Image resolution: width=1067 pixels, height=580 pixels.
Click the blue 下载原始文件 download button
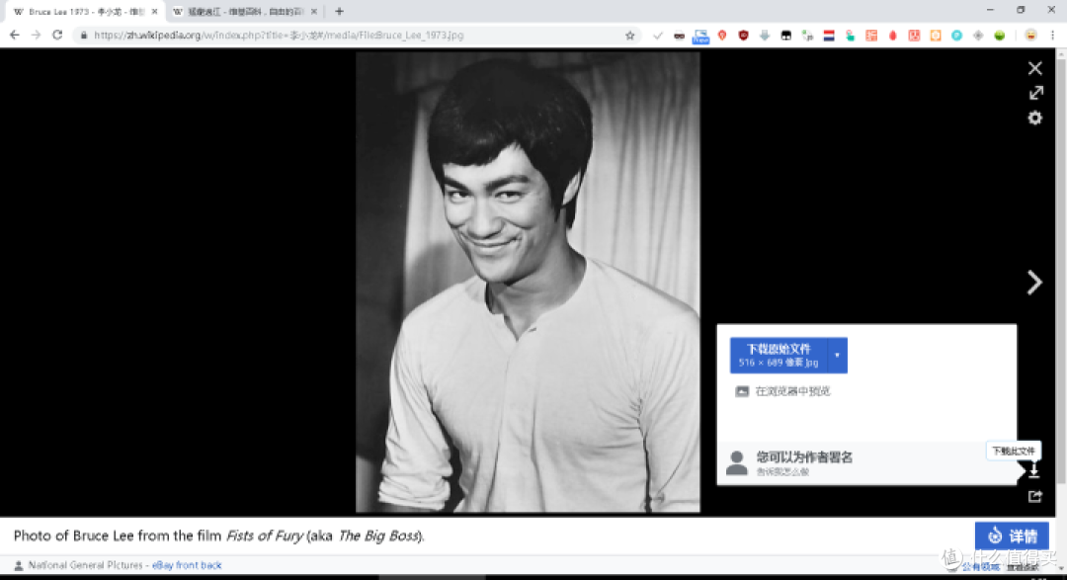pos(779,356)
